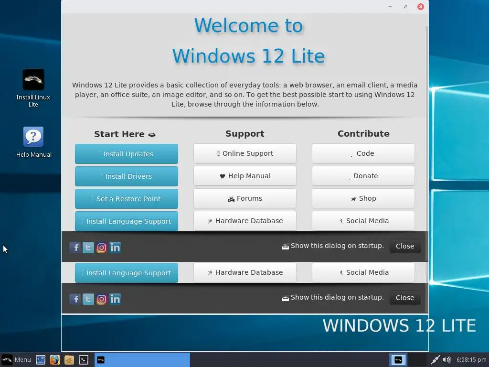Launch the Terminal from the taskbar
Viewport: 489px width, 367px height.
(x=84, y=360)
